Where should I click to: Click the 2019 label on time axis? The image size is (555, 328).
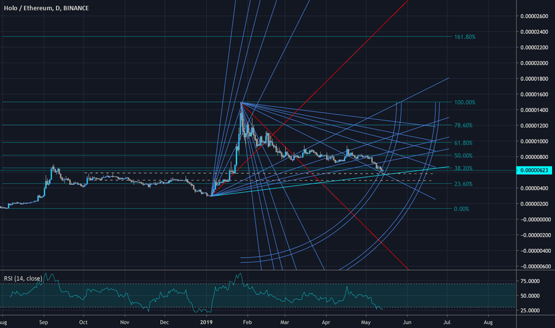tap(206, 322)
